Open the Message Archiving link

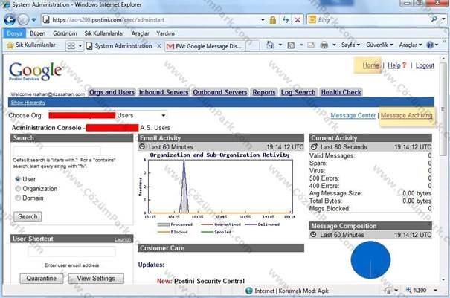click(x=406, y=115)
